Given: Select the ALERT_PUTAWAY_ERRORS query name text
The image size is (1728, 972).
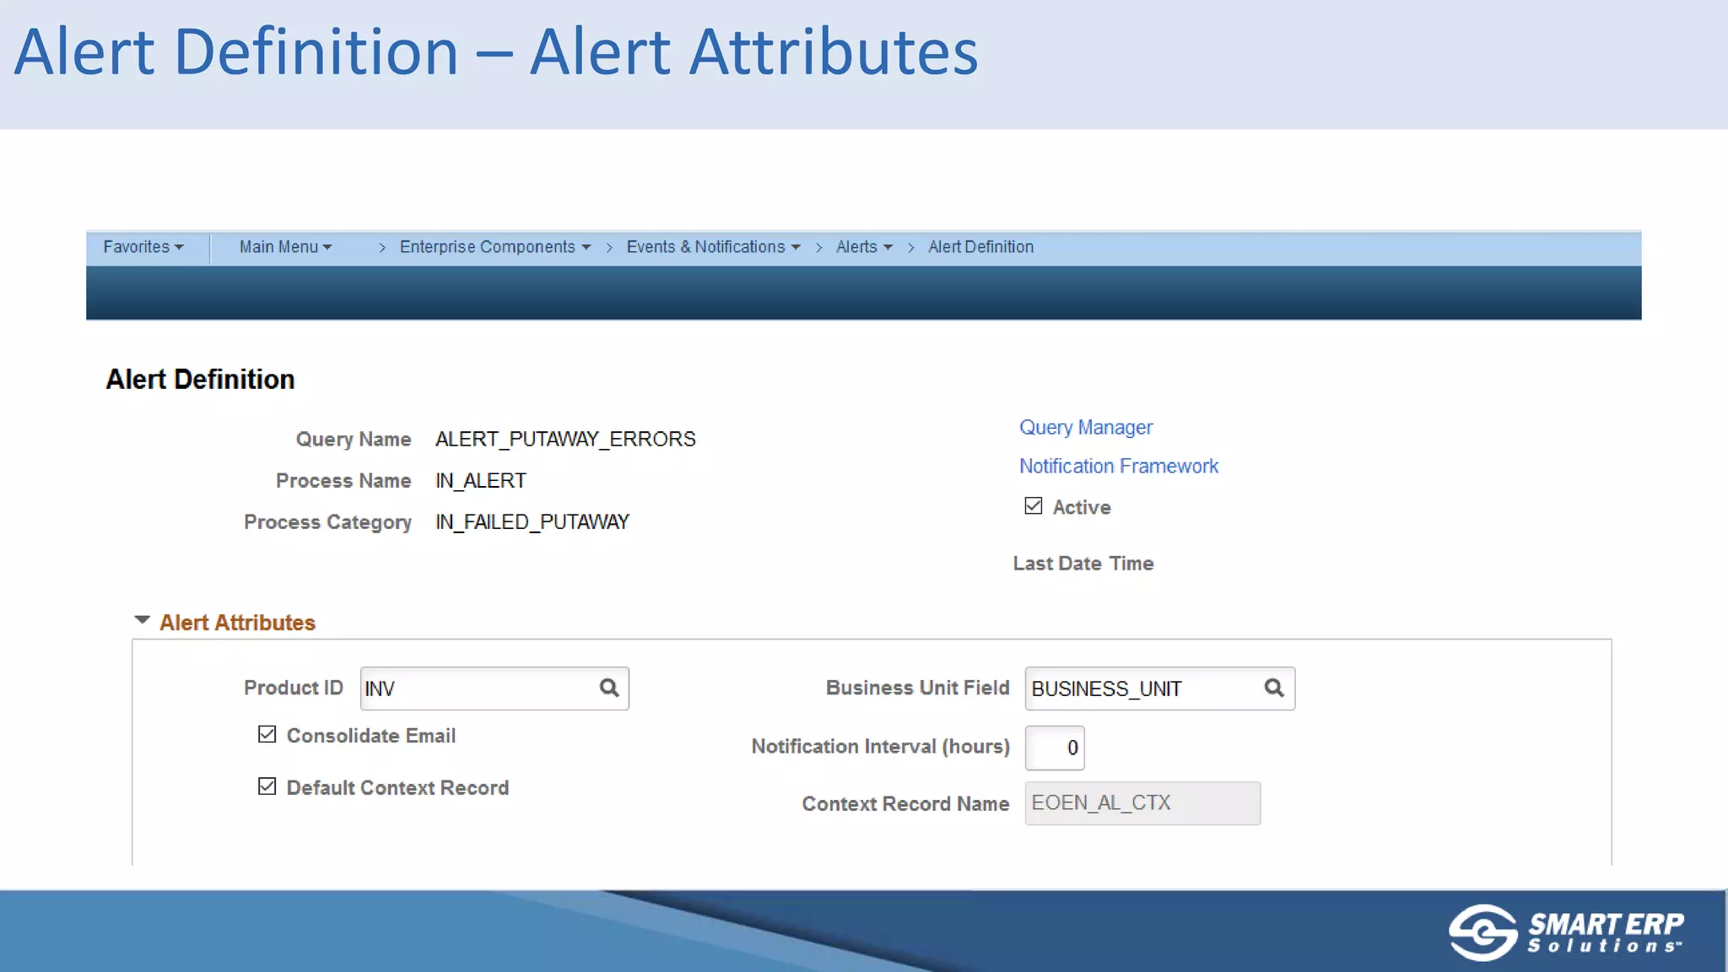Looking at the screenshot, I should tap(565, 440).
